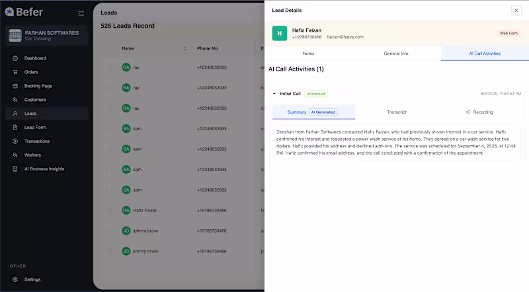Click AI Call Activities (1) heading
529x292 pixels.
click(296, 69)
